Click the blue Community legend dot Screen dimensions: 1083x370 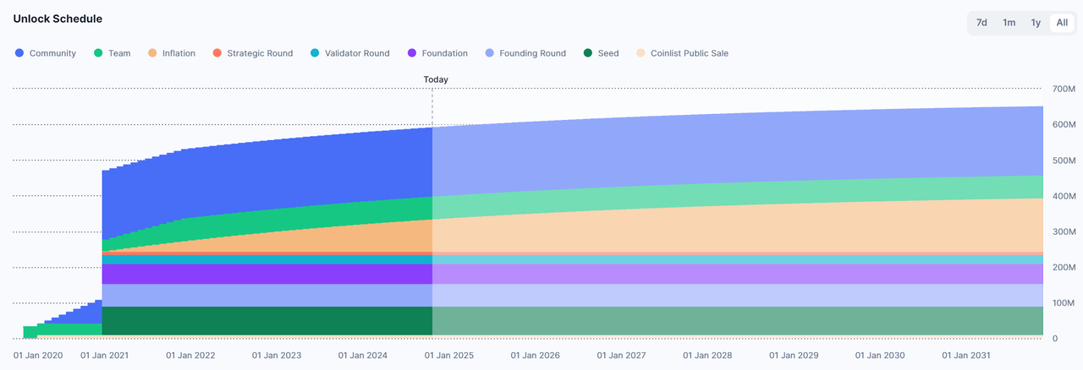pos(19,53)
